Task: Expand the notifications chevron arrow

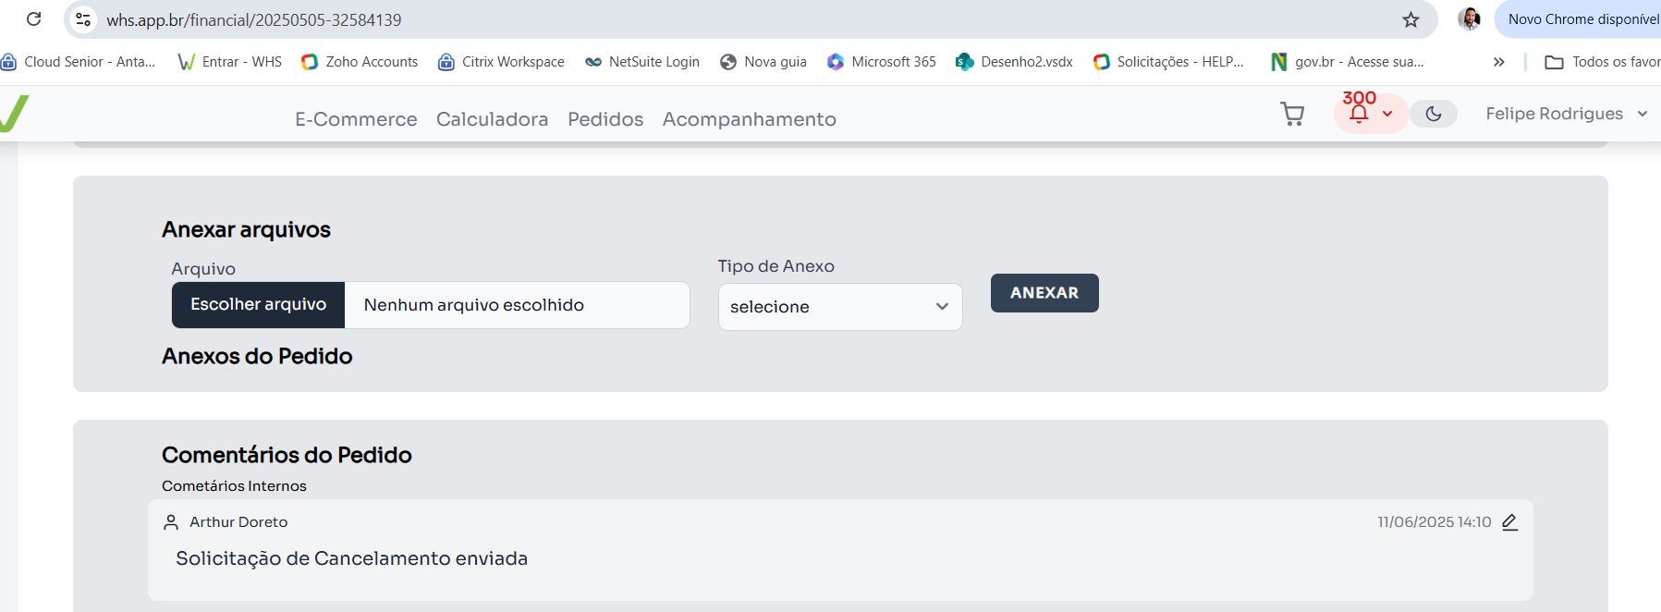Action: coord(1387,114)
